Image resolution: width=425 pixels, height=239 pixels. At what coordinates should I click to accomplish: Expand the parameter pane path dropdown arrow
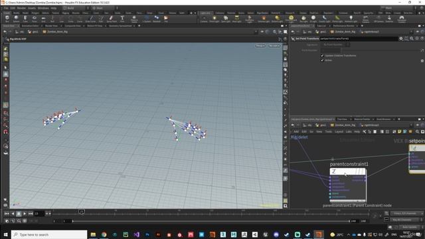point(412,32)
